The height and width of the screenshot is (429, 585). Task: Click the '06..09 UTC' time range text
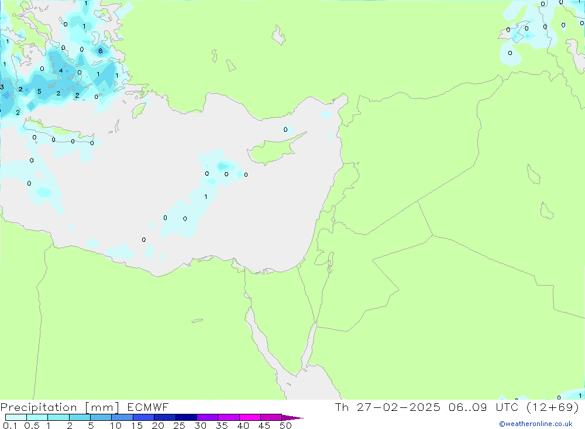point(484,407)
